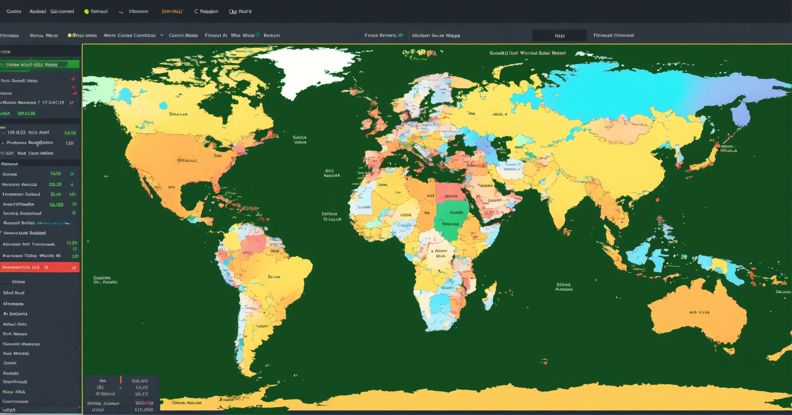Expand the Mame Corias Comttioal dropdown arrow

162,35
